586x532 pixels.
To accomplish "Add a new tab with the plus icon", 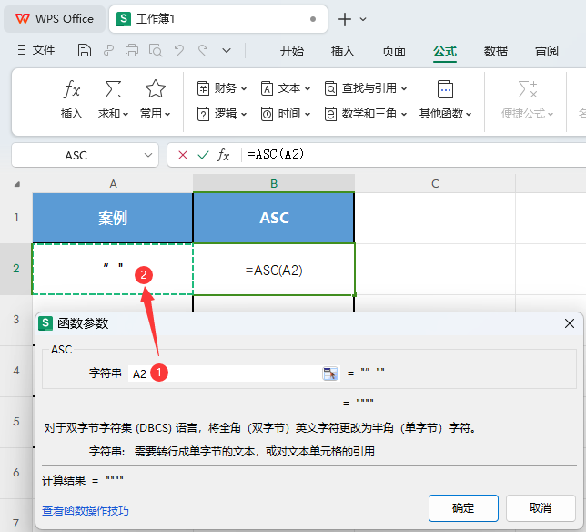I will tap(345, 19).
